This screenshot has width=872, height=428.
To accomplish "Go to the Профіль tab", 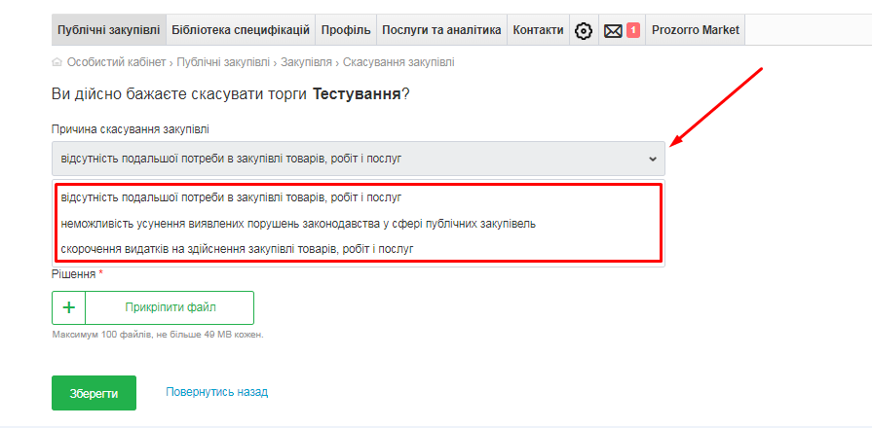I will [346, 30].
